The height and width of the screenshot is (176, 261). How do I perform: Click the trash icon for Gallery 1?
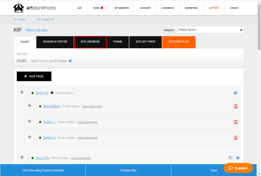coord(235,122)
